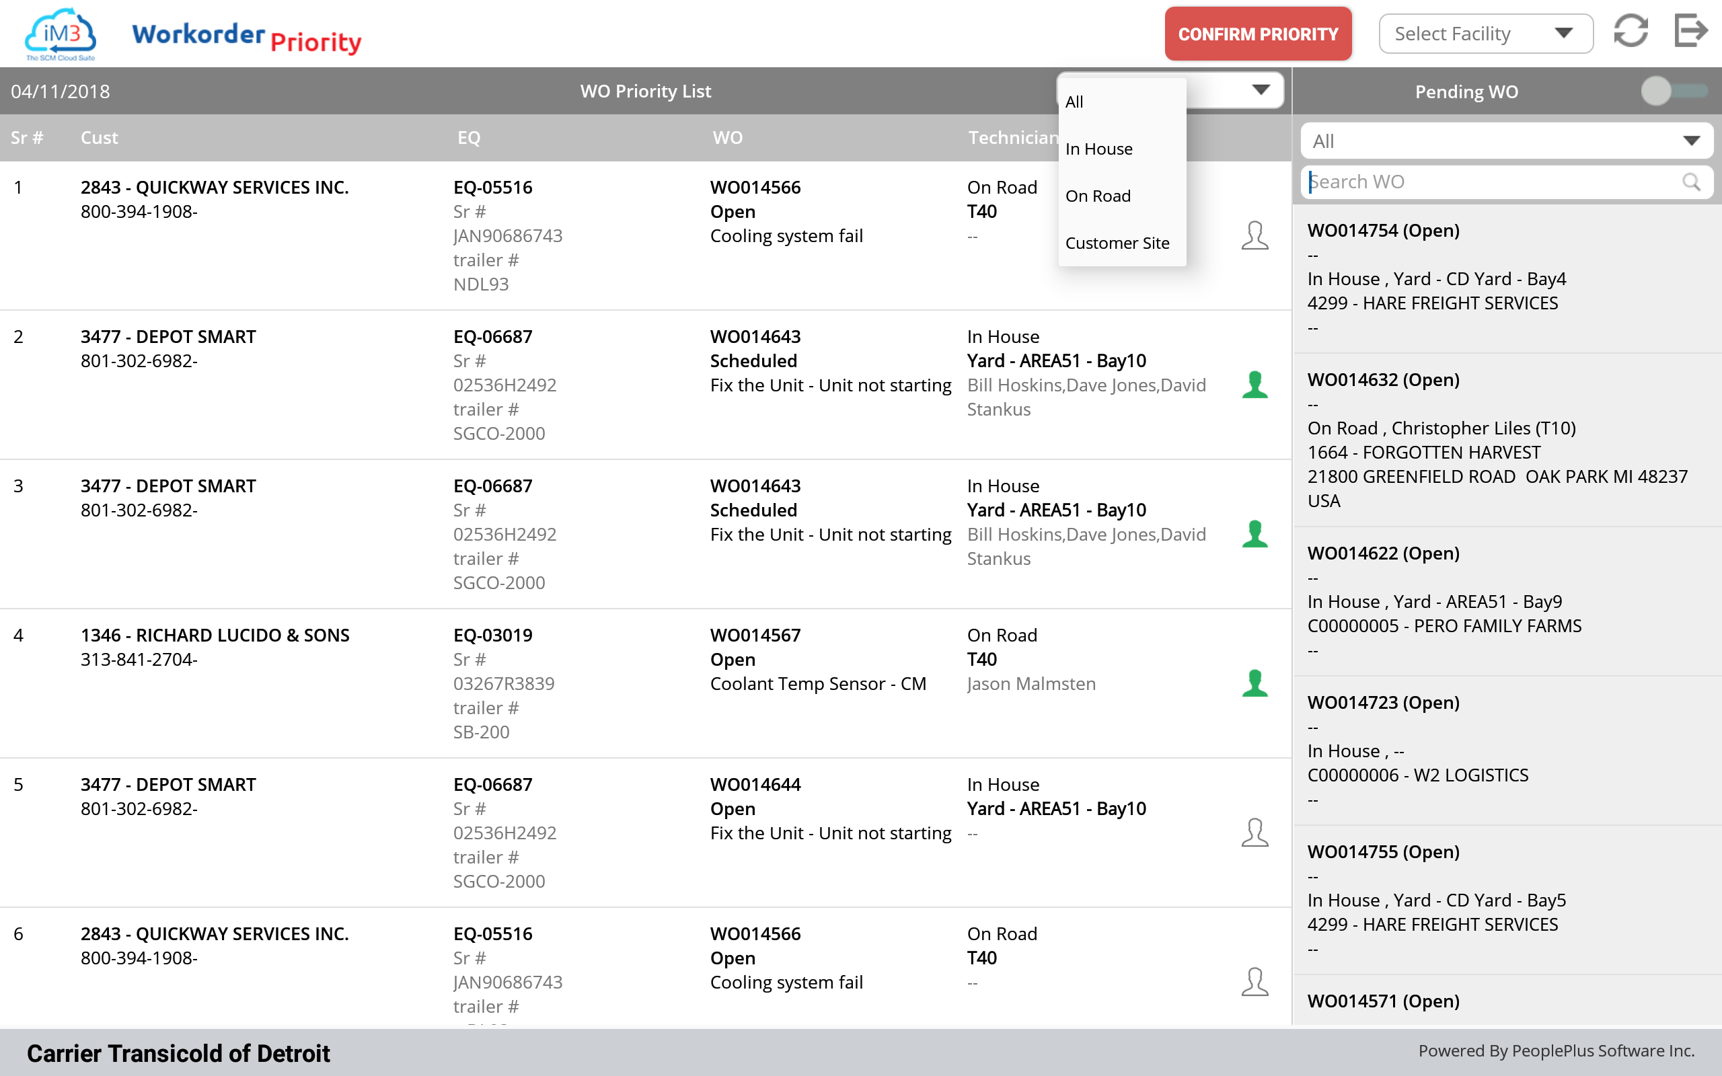This screenshot has height=1076, width=1722.
Task: Collapse the WO Priority List filter dropdown arrow
Action: 1261,89
